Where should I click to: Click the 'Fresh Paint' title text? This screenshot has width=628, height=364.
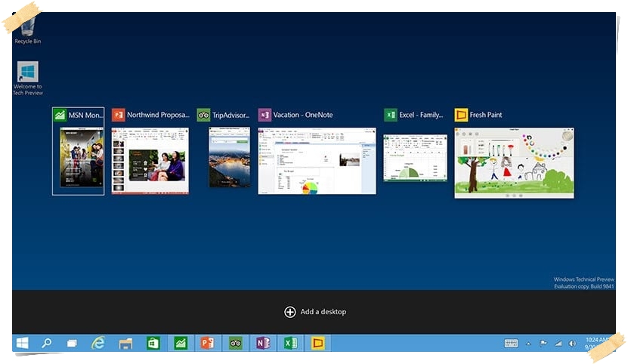pyautogui.click(x=486, y=115)
